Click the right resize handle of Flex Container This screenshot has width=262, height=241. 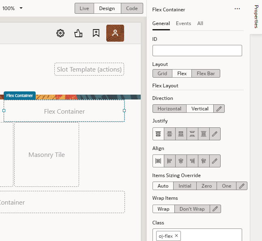click(125, 110)
